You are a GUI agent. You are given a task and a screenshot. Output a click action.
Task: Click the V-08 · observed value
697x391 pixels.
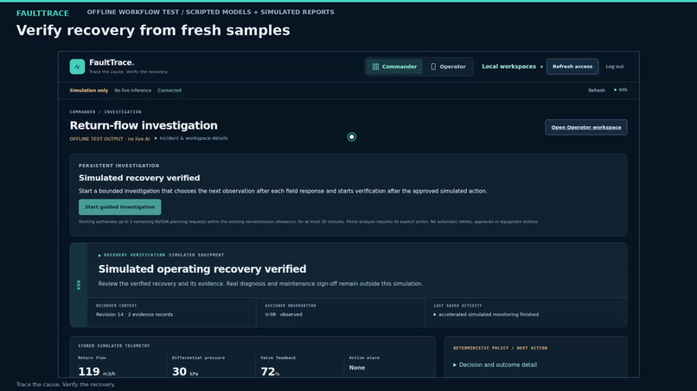coord(284,314)
